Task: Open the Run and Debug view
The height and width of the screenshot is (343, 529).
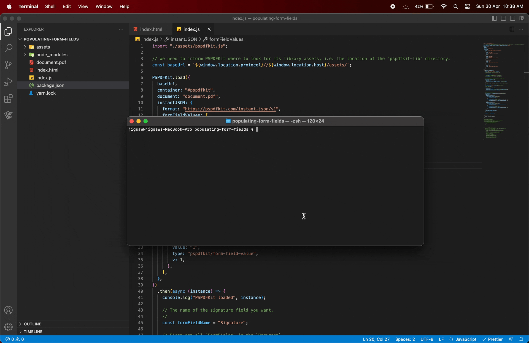Action: coord(9,82)
